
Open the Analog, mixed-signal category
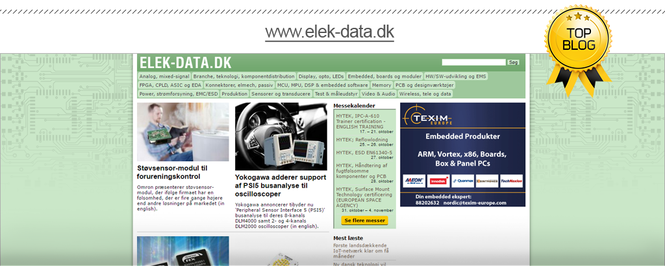click(x=164, y=76)
